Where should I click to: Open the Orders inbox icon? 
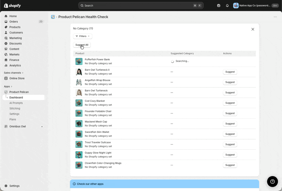click(6, 21)
